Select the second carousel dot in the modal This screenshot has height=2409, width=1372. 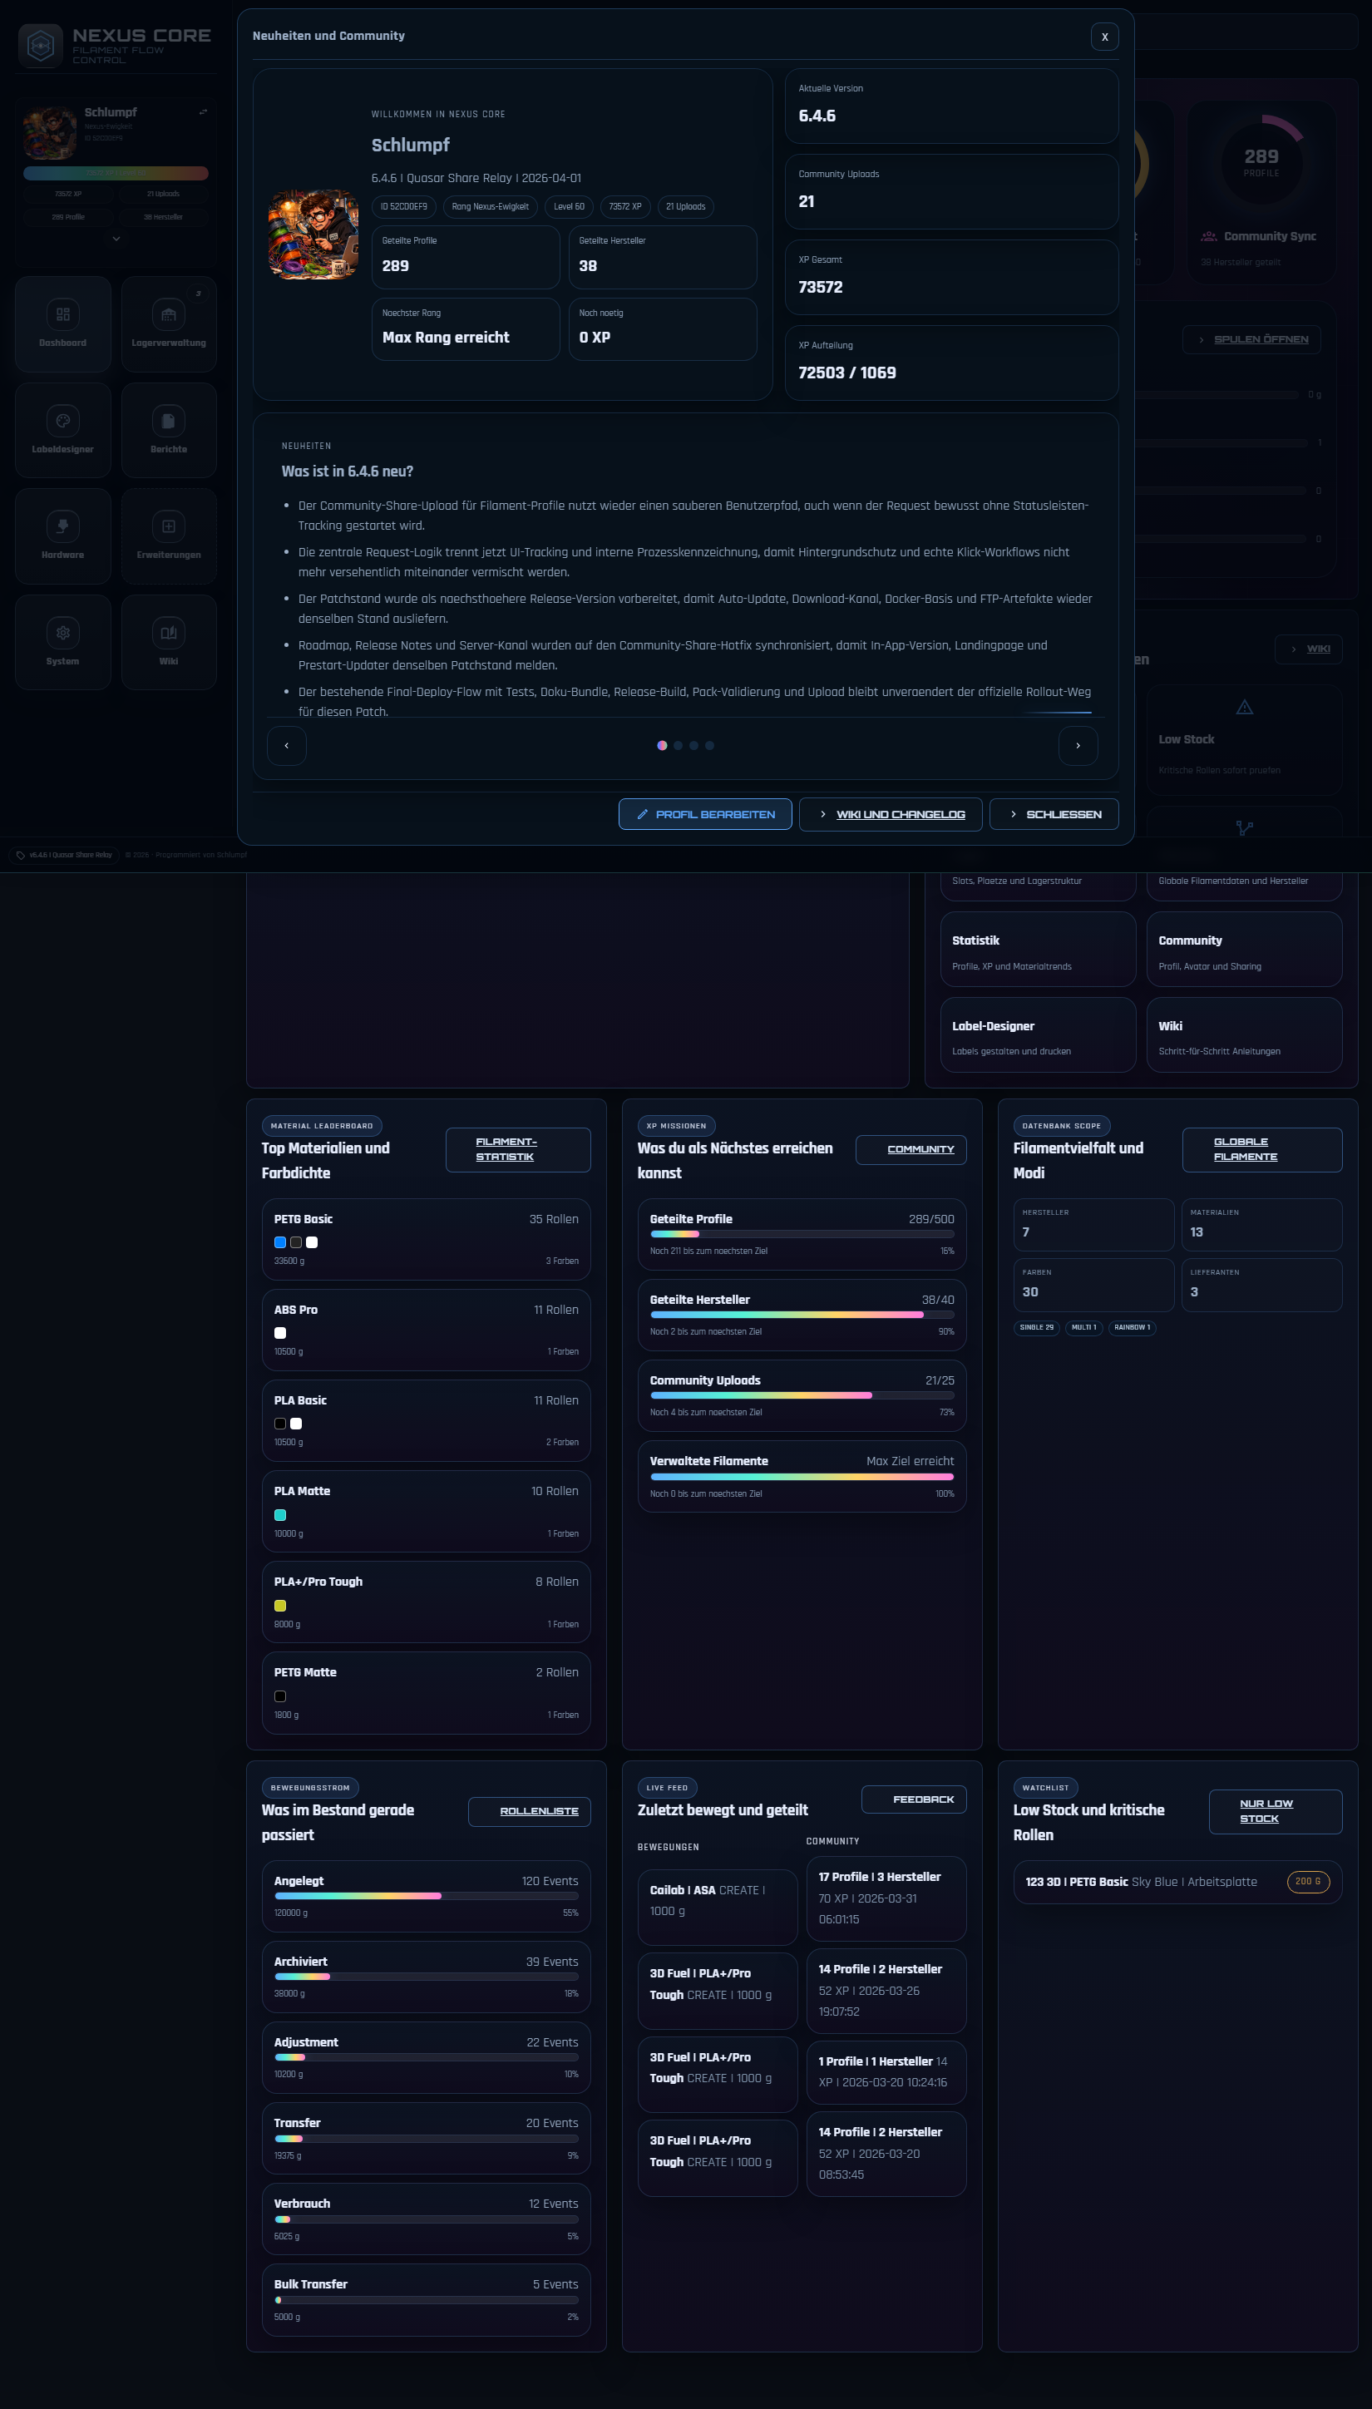point(678,745)
